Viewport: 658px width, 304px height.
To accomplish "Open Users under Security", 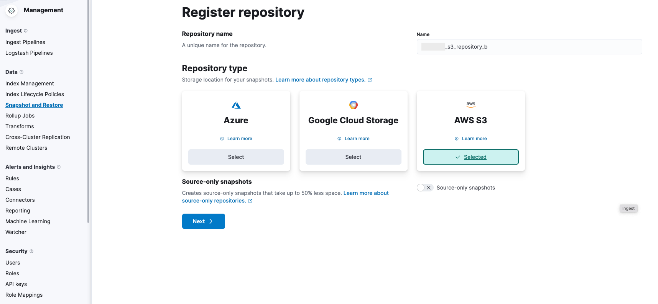I will click(13, 263).
